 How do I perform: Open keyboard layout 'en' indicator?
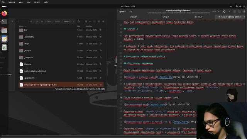pyautogui.click(x=231, y=7)
